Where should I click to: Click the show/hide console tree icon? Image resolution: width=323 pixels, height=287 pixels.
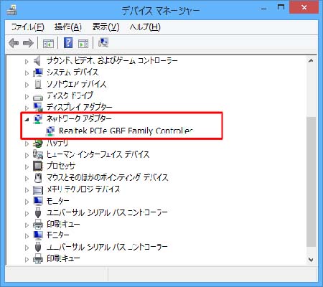48,44
